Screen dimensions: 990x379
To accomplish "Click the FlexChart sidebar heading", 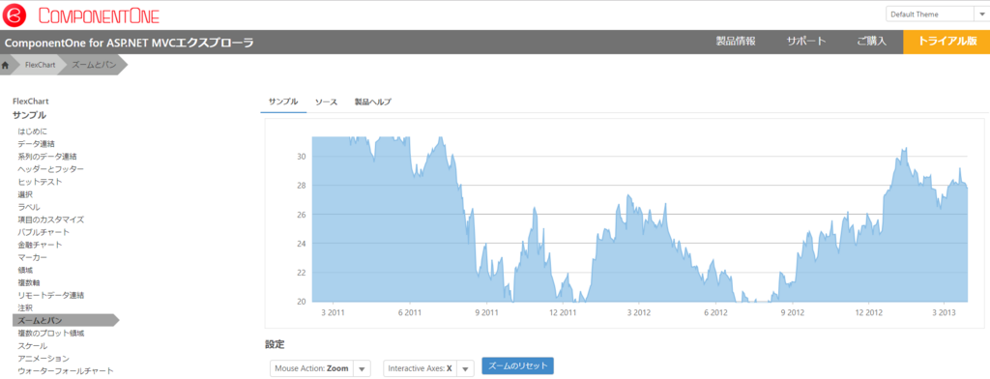I will click(x=31, y=102).
